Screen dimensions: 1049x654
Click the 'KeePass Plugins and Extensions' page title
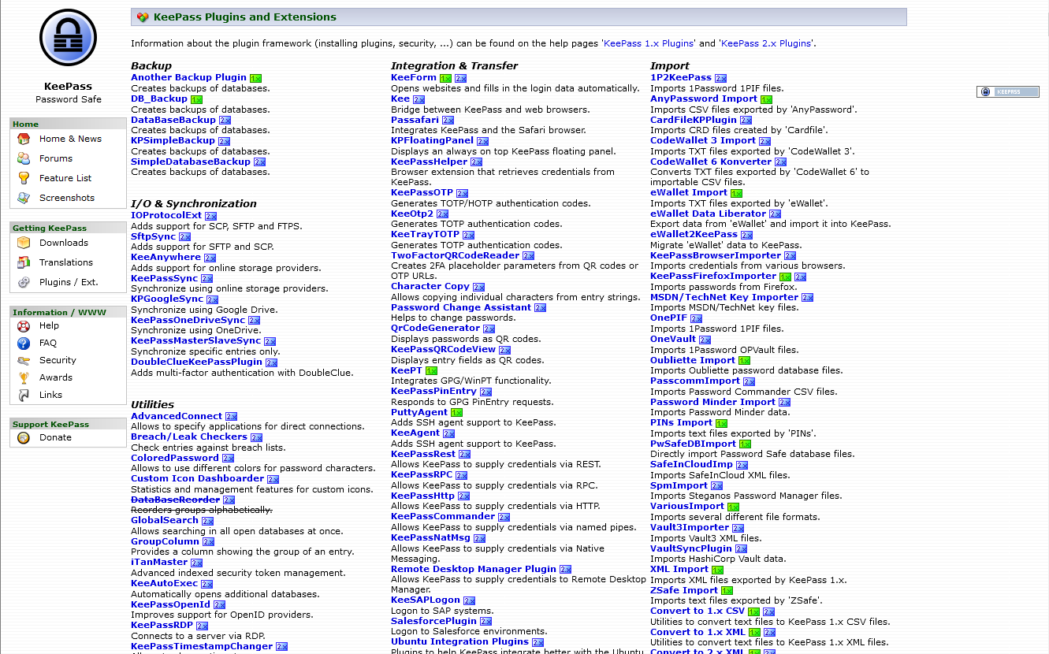[x=245, y=17]
